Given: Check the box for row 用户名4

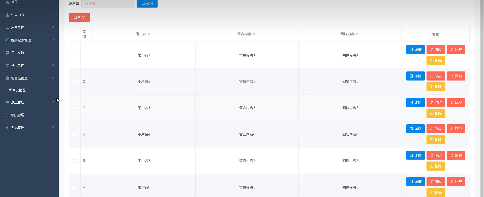Looking at the screenshot, I should pos(74,134).
